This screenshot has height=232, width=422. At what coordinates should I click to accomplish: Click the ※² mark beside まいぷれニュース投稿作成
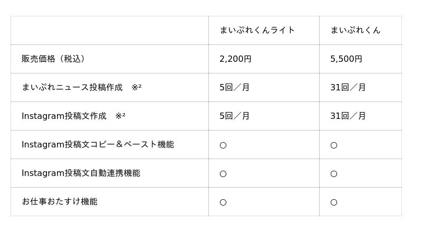pyautogui.click(x=136, y=87)
